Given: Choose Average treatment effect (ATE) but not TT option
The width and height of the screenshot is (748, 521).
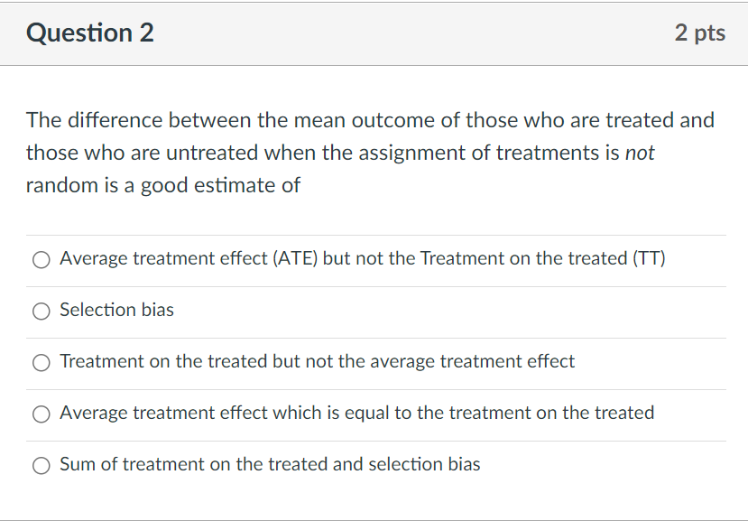Looking at the screenshot, I should click(41, 259).
